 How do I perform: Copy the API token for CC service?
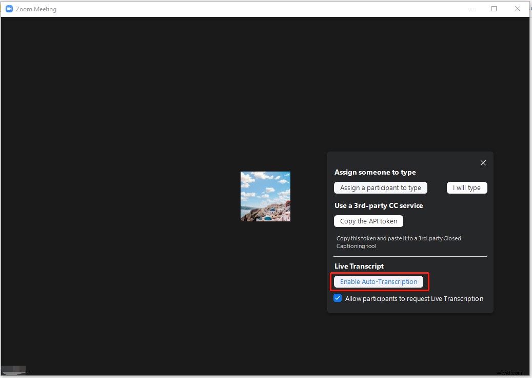pyautogui.click(x=368, y=221)
